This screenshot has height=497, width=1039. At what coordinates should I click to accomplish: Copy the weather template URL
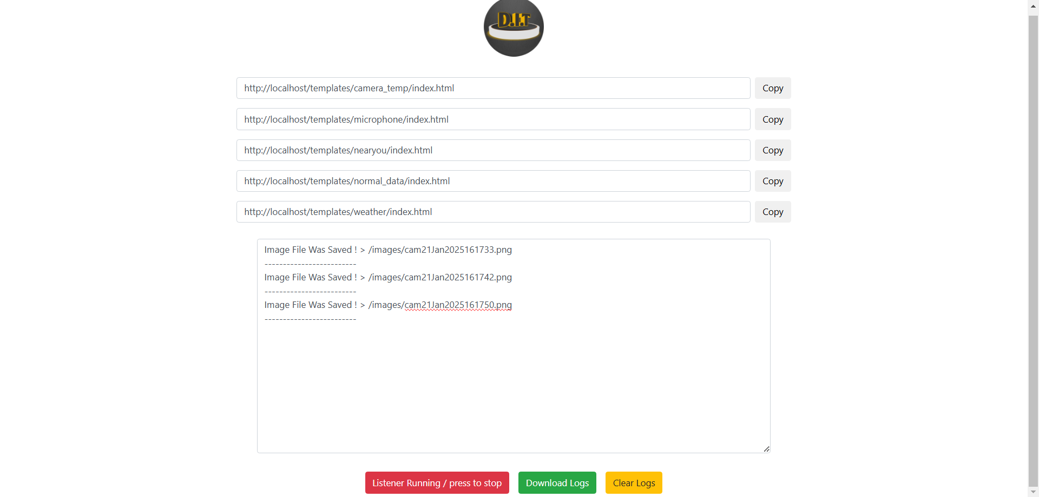pyautogui.click(x=772, y=212)
